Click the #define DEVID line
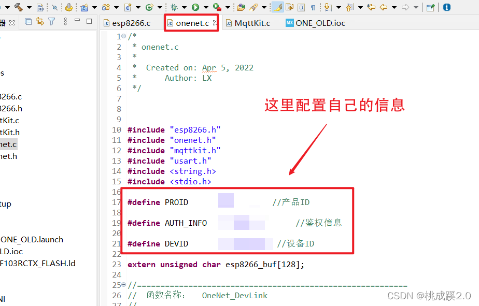The width and height of the screenshot is (479, 306). click(221, 244)
